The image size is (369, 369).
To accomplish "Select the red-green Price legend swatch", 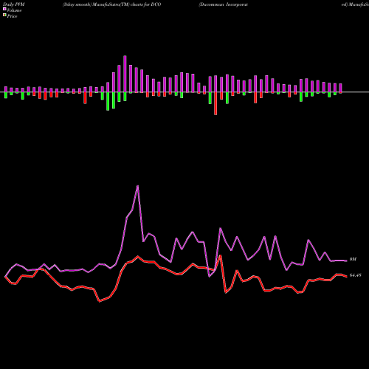I will [x=4, y=15].
